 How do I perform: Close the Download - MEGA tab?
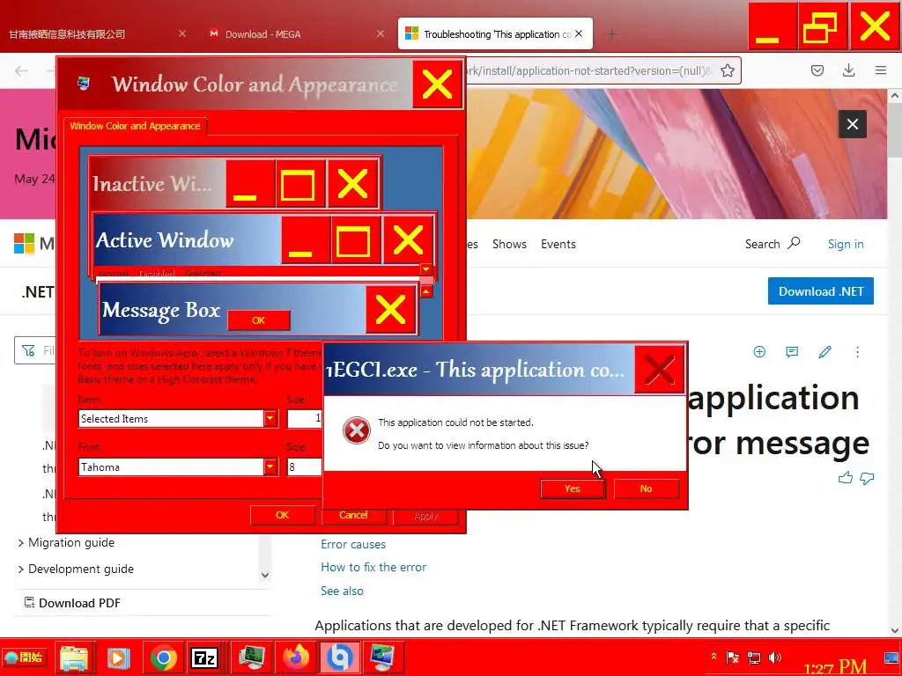click(x=381, y=34)
